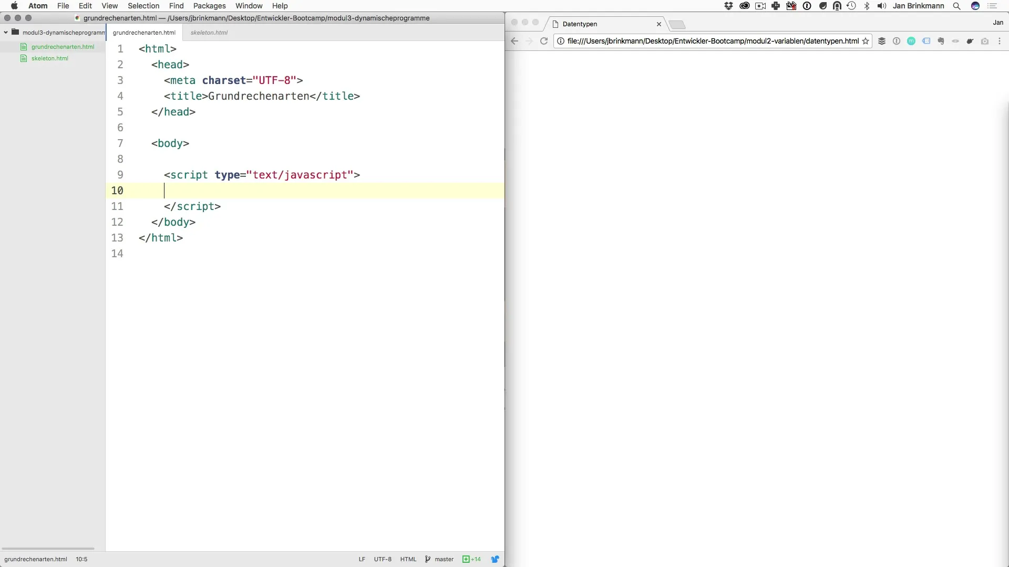This screenshot has height=567, width=1009.
Task: Select the Datentypen browser tab
Action: point(607,24)
